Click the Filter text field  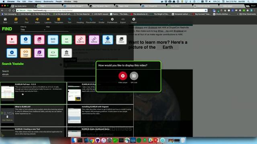[57, 29]
